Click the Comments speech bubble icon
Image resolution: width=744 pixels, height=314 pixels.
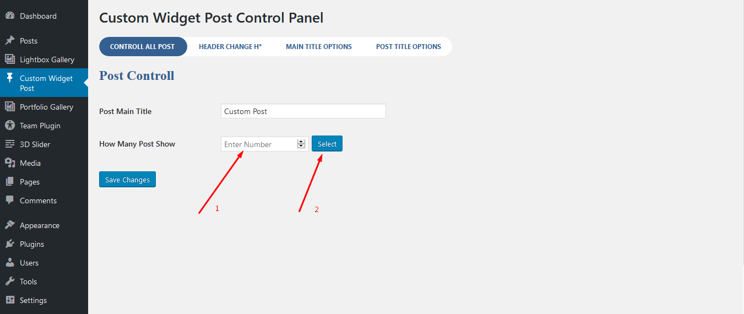[10, 201]
